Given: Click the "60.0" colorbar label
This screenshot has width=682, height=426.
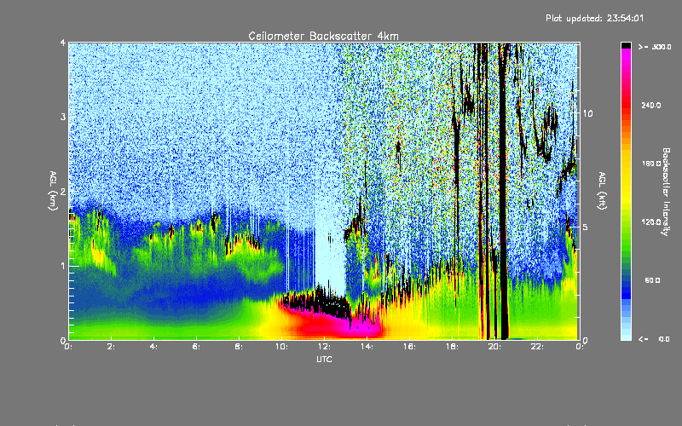Looking at the screenshot, I should tap(652, 280).
